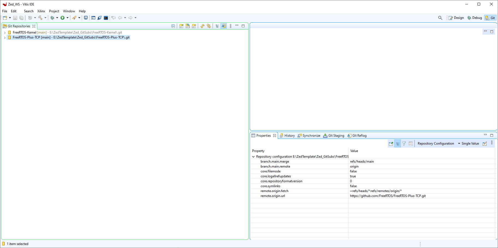The width and height of the screenshot is (498, 248).
Task: Open the XSCT console prompt icon
Action: [93, 18]
